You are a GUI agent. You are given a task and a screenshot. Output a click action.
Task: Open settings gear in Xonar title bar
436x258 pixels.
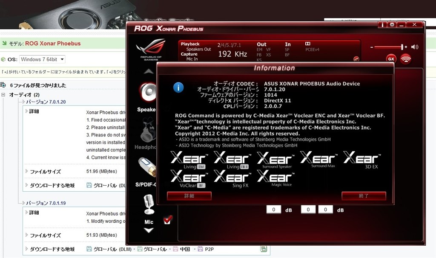[392, 25]
